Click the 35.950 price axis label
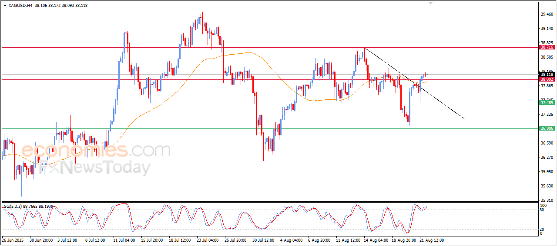 point(547,172)
